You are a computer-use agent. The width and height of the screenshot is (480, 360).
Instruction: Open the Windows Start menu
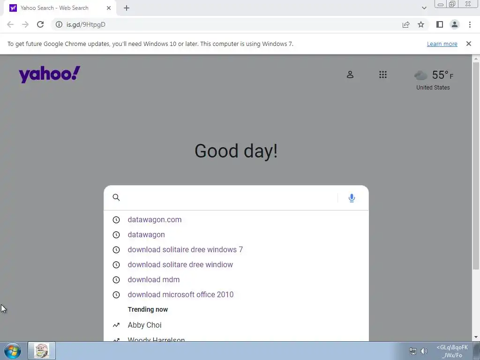(x=13, y=351)
